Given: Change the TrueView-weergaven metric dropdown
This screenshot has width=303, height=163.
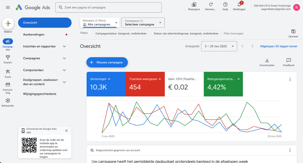Looking at the screenshot, I should pyautogui.click(x=145, y=79).
